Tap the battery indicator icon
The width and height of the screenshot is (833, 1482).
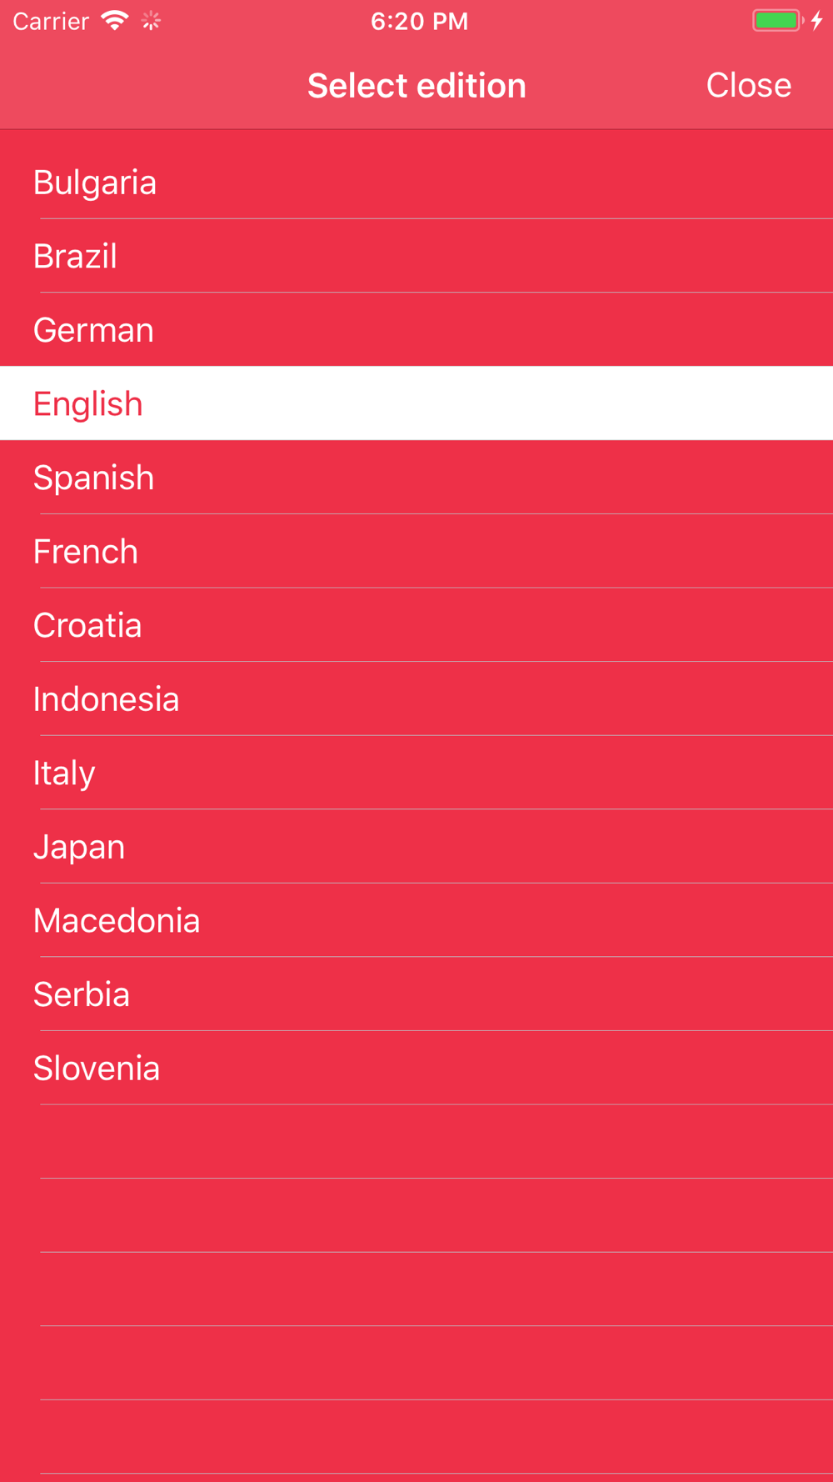point(778,21)
